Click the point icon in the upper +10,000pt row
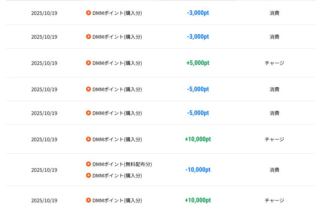Image resolution: width=315 pixels, height=214 pixels. (88, 139)
